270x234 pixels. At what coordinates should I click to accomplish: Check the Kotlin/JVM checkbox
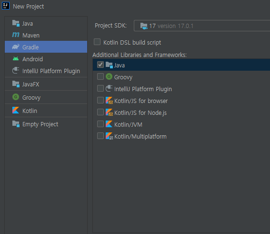pyautogui.click(x=100, y=124)
